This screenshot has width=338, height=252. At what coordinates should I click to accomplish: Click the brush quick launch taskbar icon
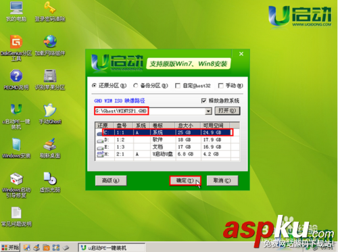(37, 248)
